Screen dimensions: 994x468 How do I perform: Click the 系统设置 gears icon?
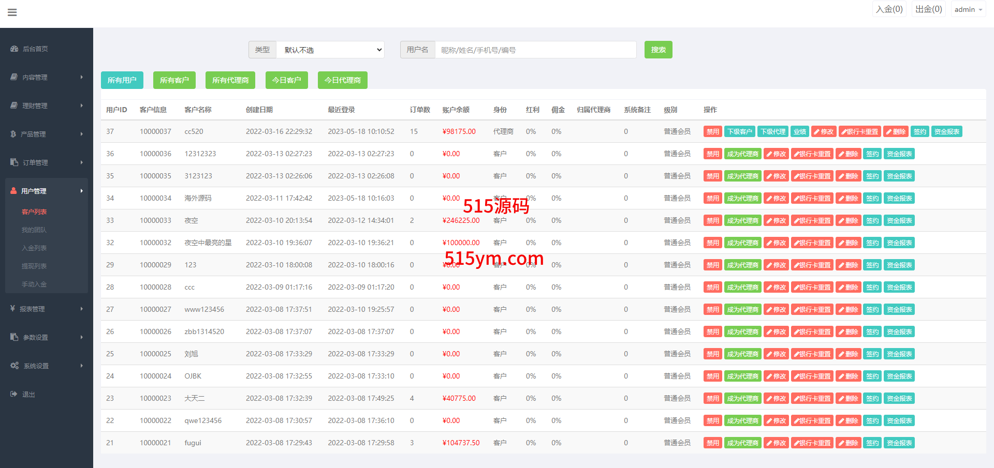[x=14, y=366]
